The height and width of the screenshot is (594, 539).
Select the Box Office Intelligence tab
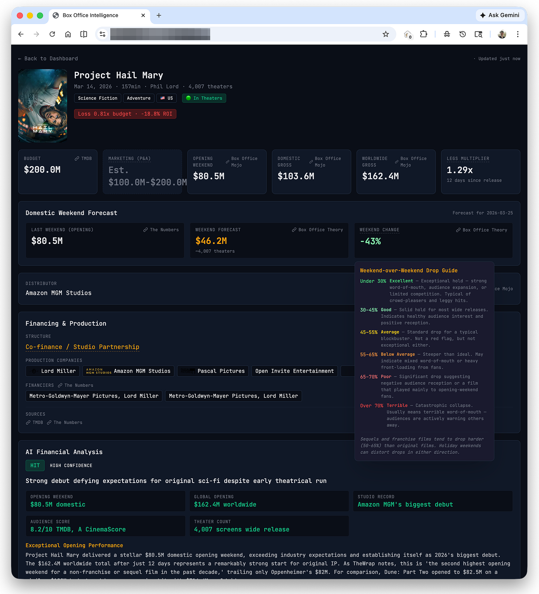pos(99,15)
